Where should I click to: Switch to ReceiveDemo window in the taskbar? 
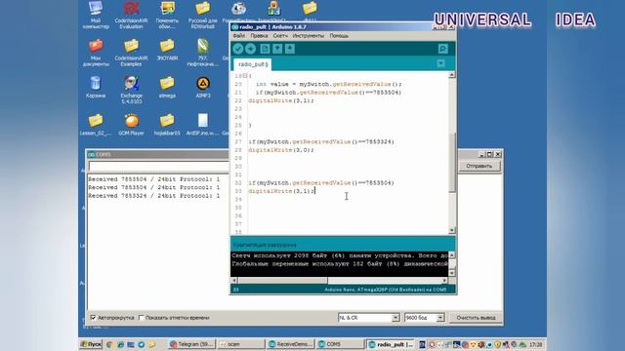coord(291,344)
